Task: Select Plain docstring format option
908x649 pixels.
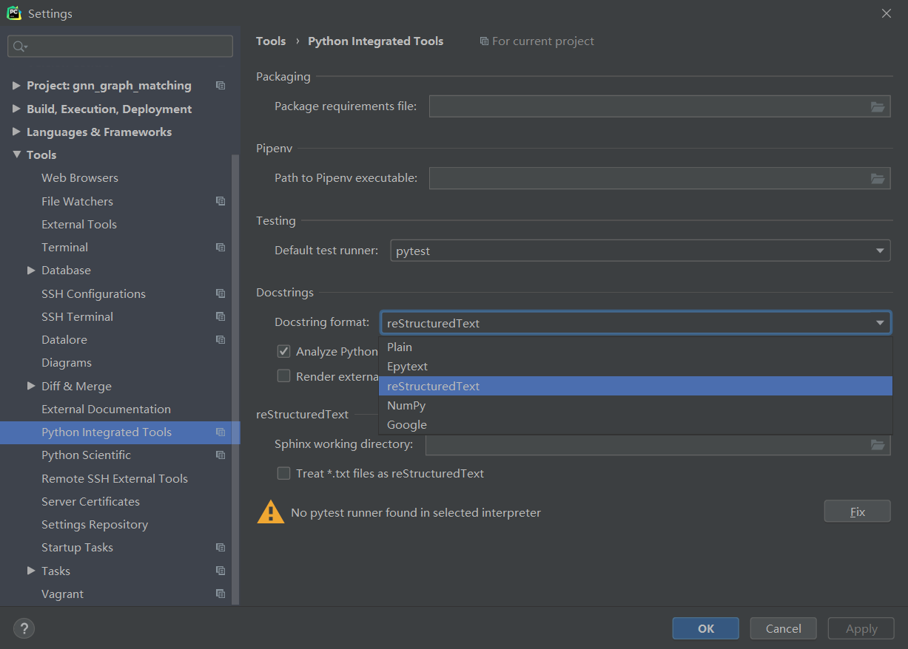Action: (x=635, y=347)
